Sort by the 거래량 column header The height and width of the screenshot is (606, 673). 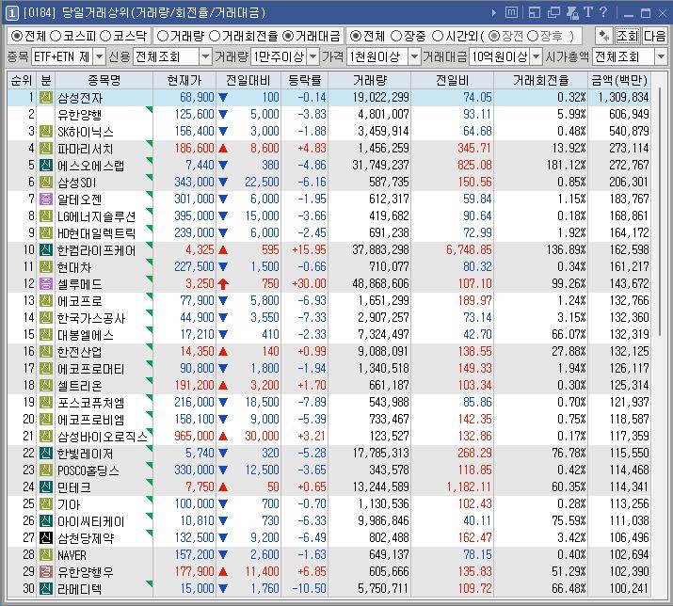pyautogui.click(x=370, y=80)
